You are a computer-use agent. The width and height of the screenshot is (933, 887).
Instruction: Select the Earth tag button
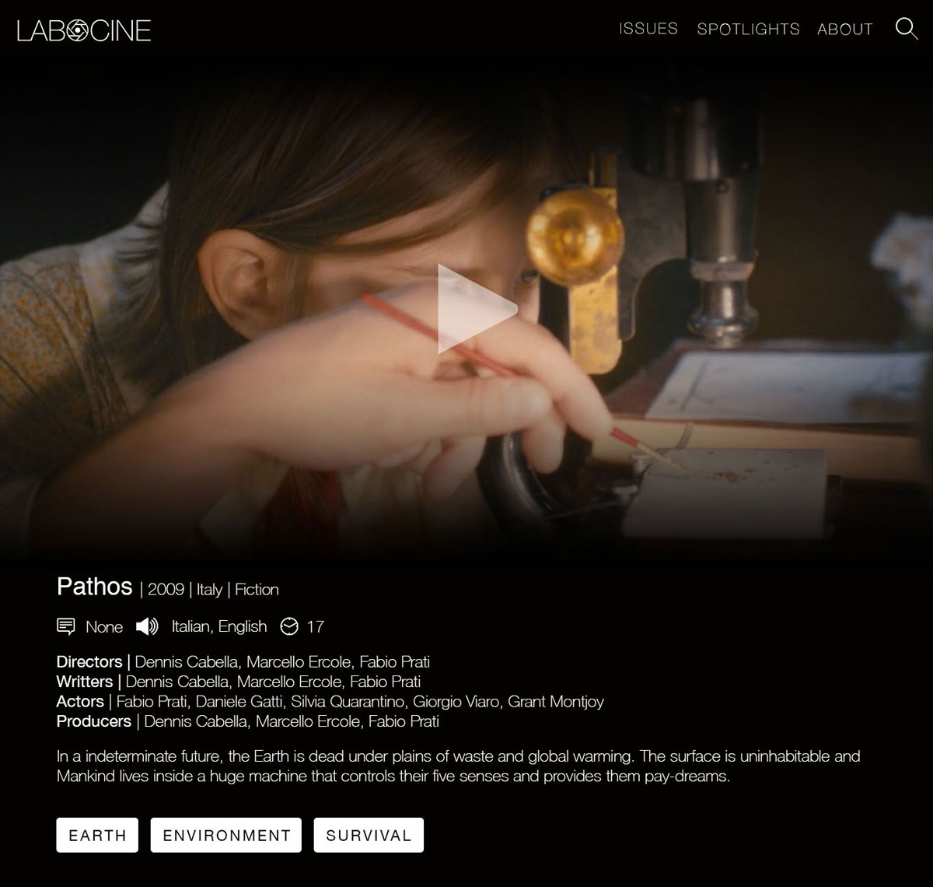pos(97,835)
